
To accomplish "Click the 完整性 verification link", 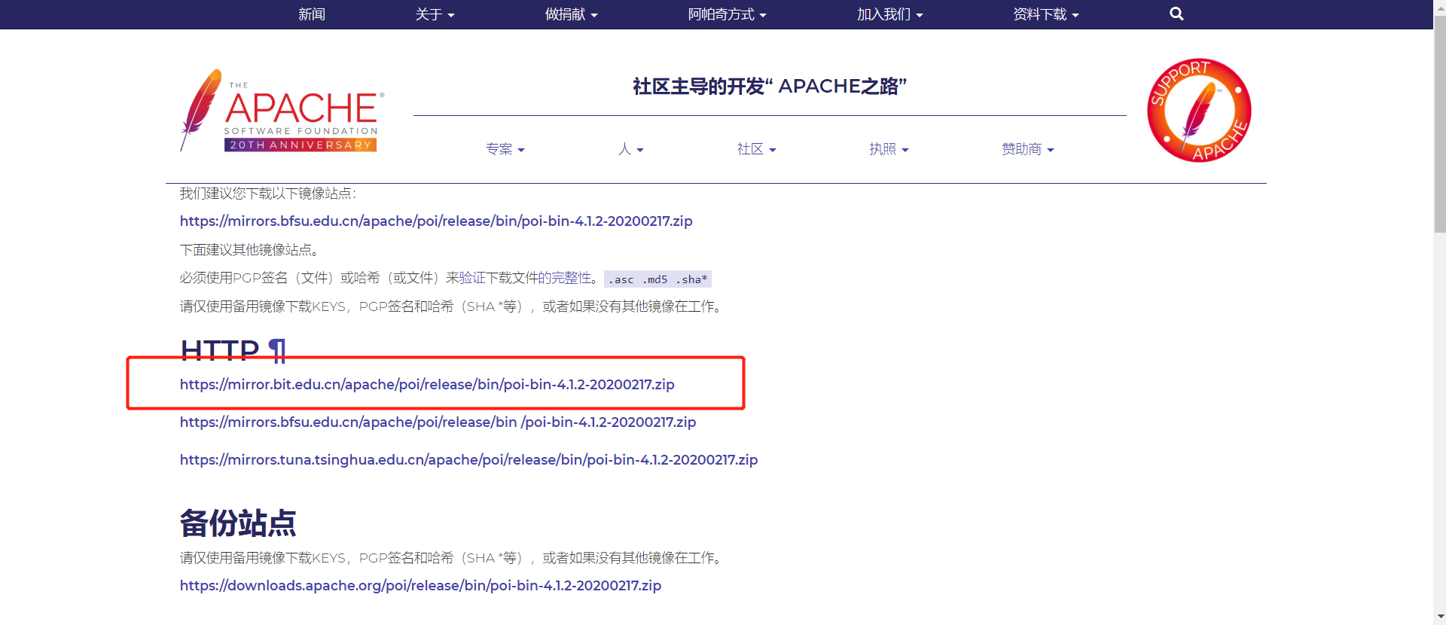I will tap(571, 278).
